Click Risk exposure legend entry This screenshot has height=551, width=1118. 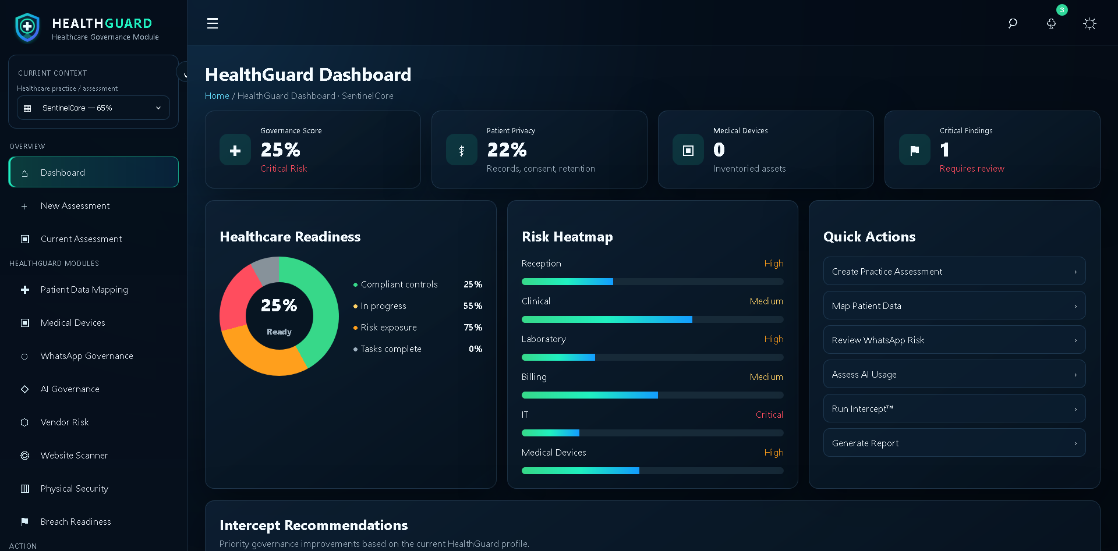click(418, 328)
